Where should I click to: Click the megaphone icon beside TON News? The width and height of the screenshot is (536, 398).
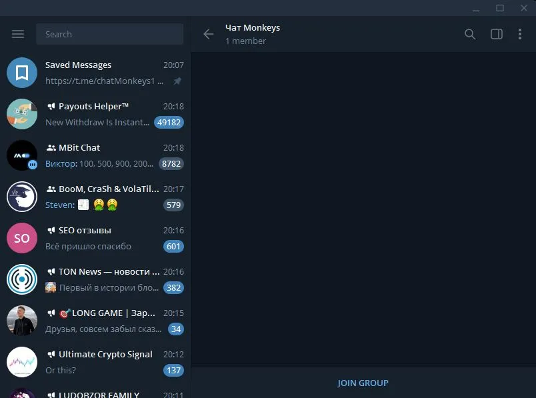(x=51, y=272)
